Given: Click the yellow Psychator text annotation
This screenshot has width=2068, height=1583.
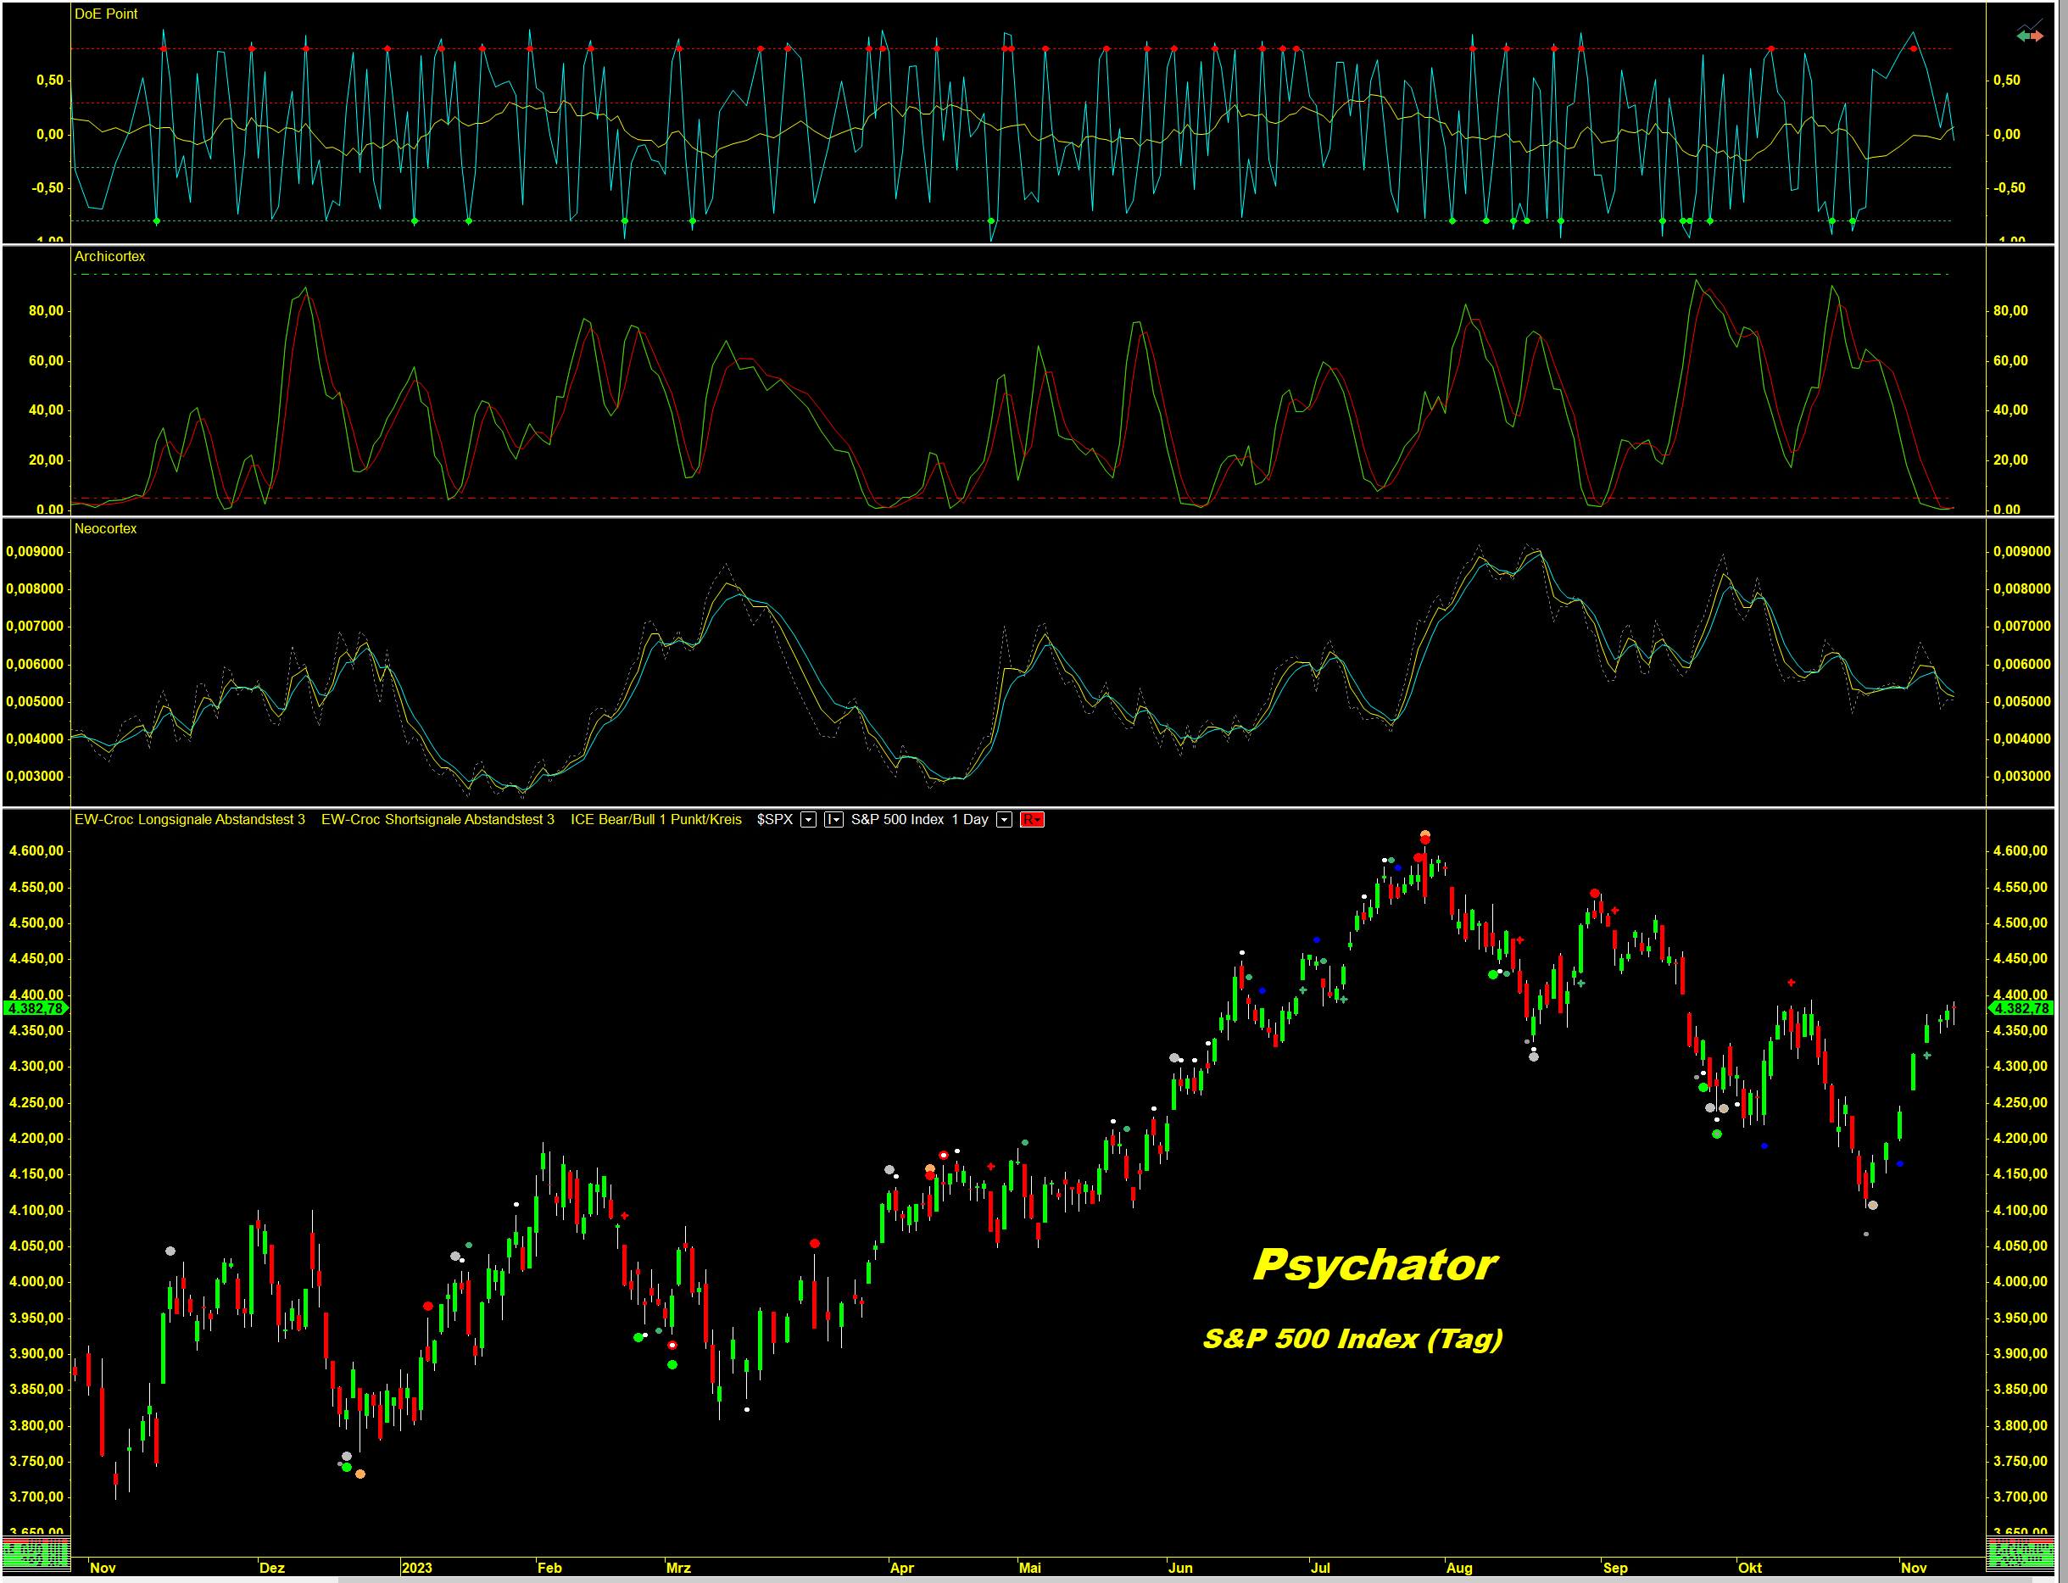Looking at the screenshot, I should (1374, 1264).
